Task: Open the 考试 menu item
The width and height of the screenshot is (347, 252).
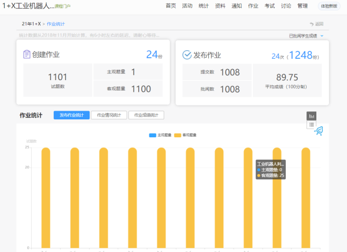Action: pyautogui.click(x=270, y=6)
